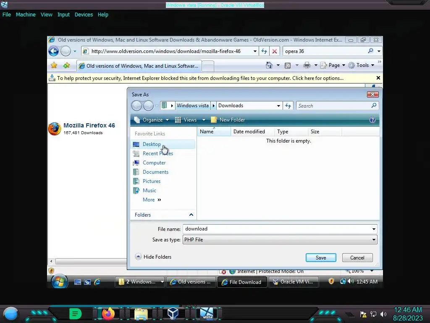Open the IE Page dropdown menu
This screenshot has height=323, width=430.
click(x=333, y=65)
